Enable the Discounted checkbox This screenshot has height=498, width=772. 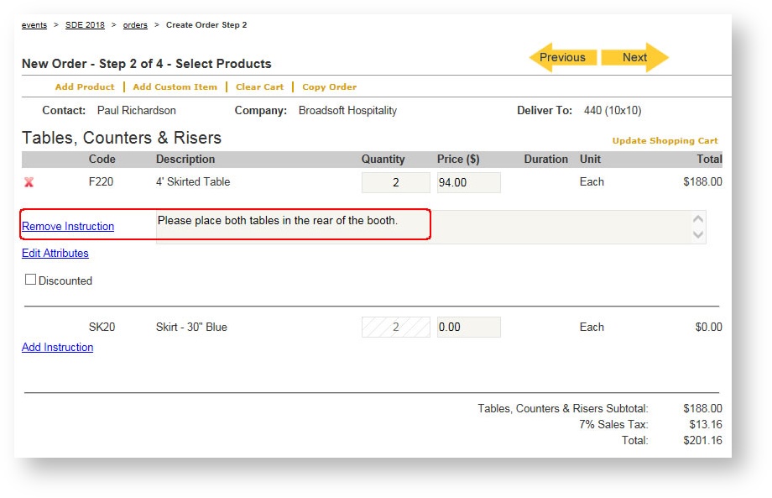click(x=31, y=280)
